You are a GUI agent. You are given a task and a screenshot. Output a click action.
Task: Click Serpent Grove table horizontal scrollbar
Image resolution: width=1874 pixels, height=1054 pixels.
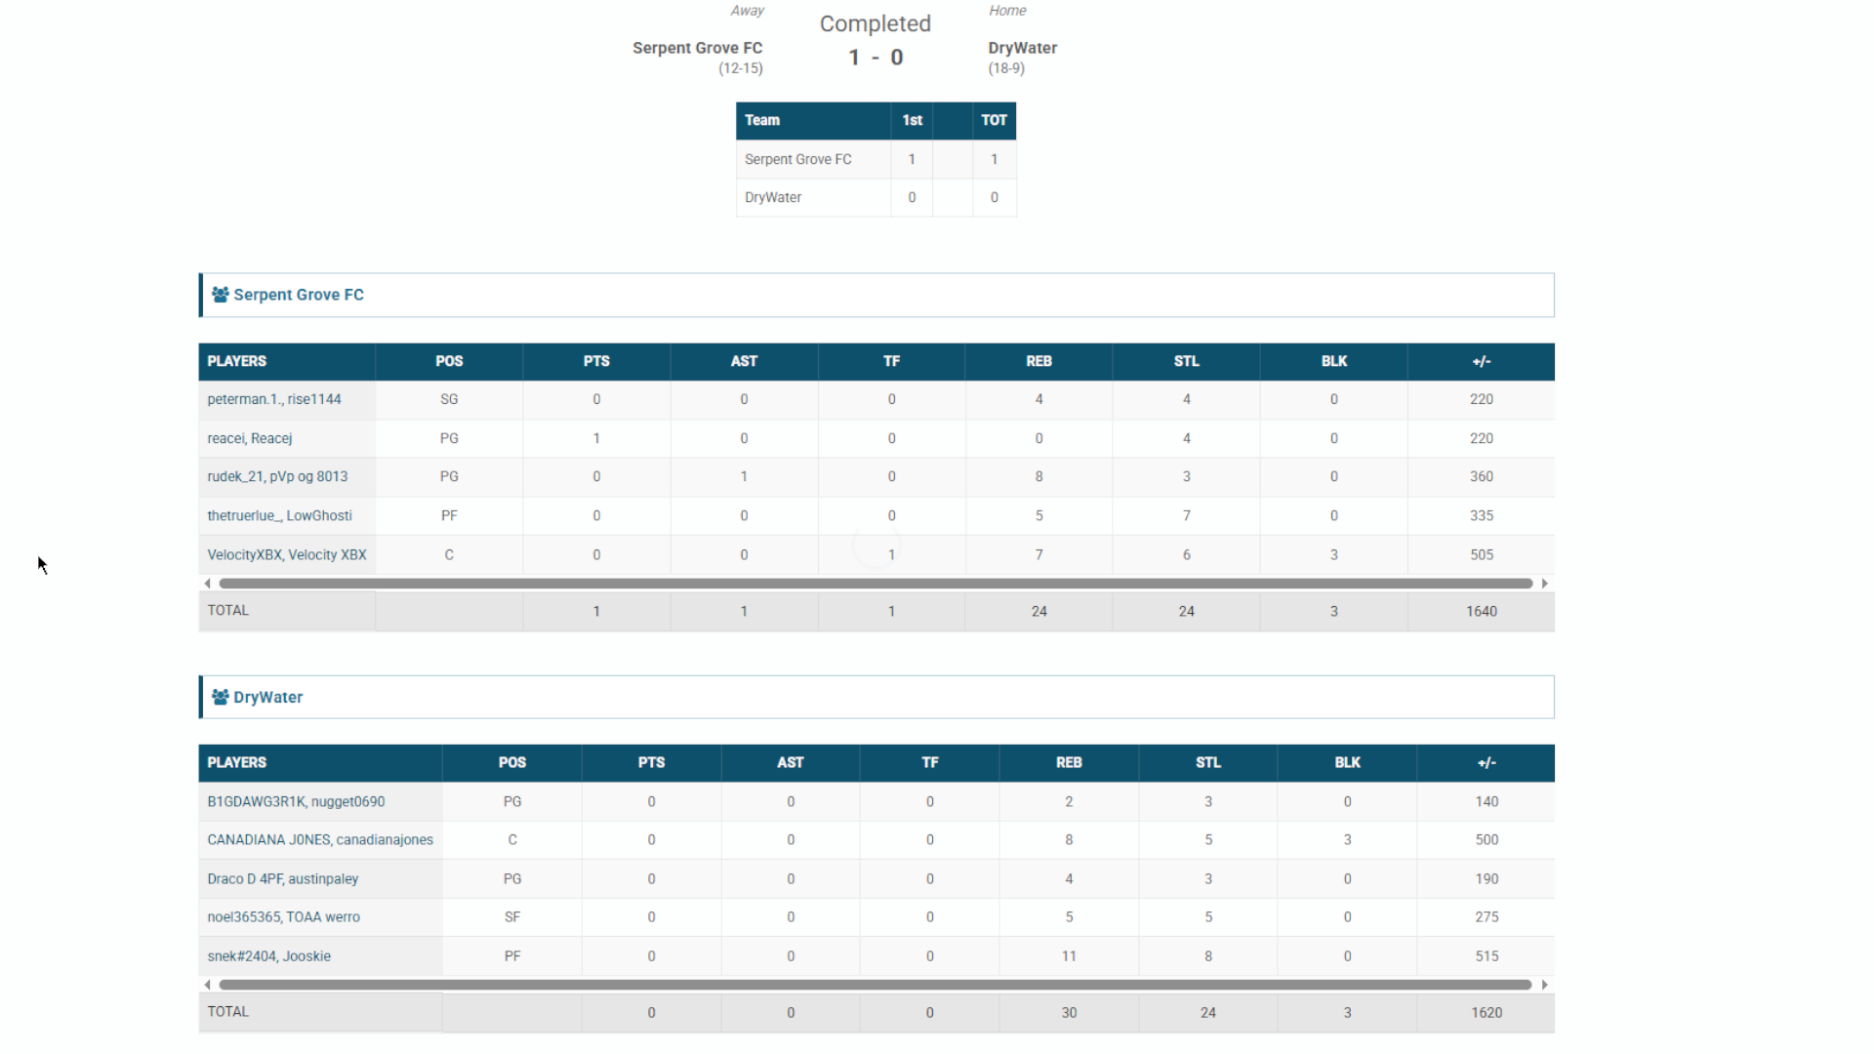click(876, 584)
